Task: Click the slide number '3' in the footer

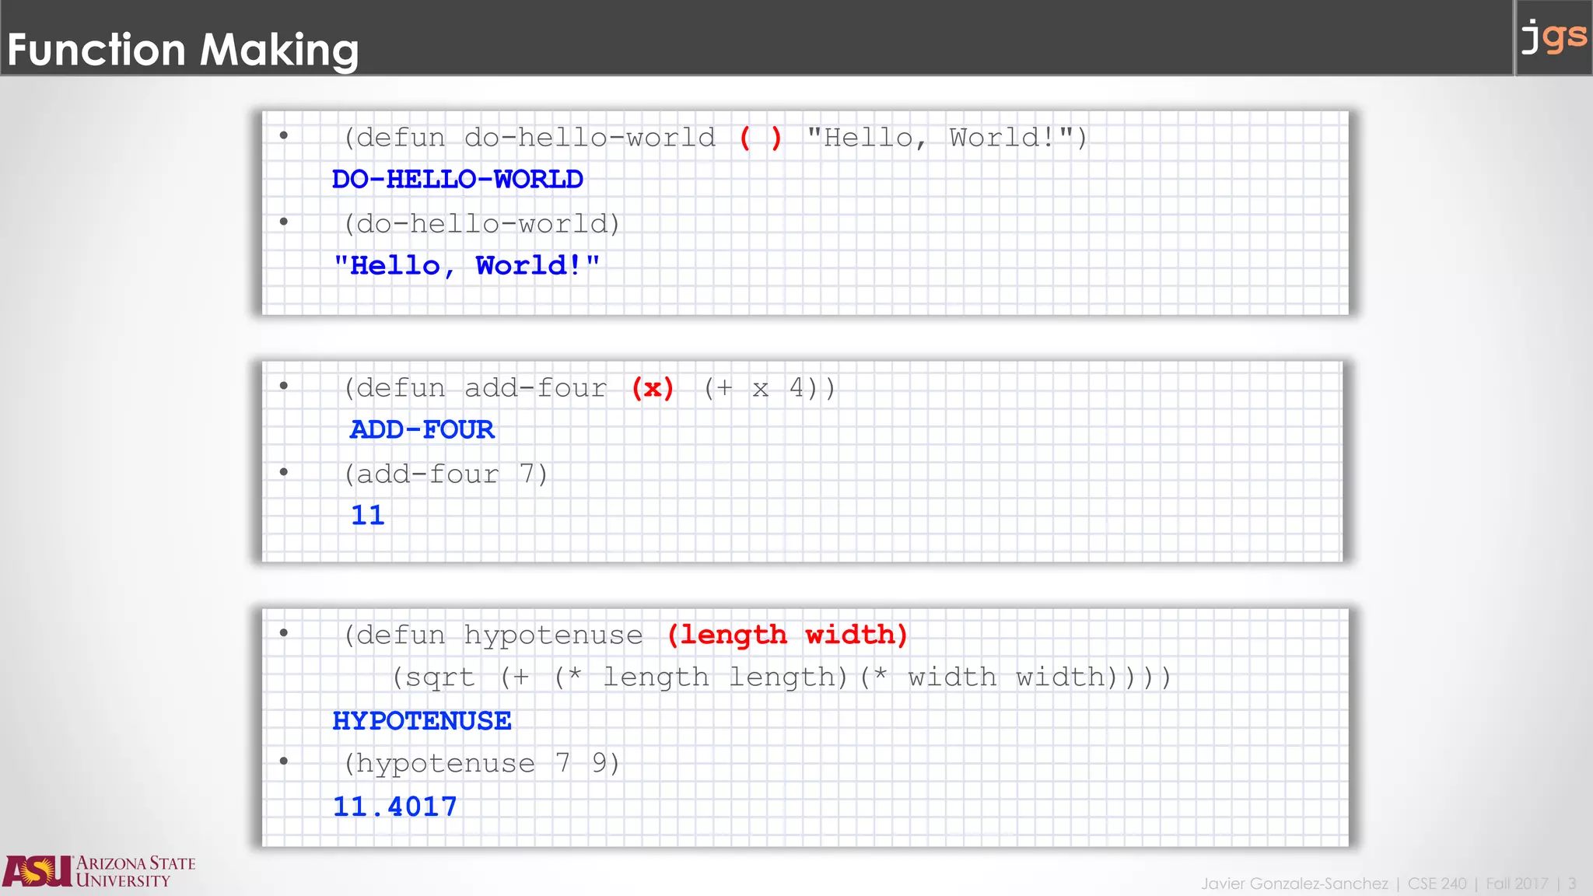Action: click(1572, 884)
